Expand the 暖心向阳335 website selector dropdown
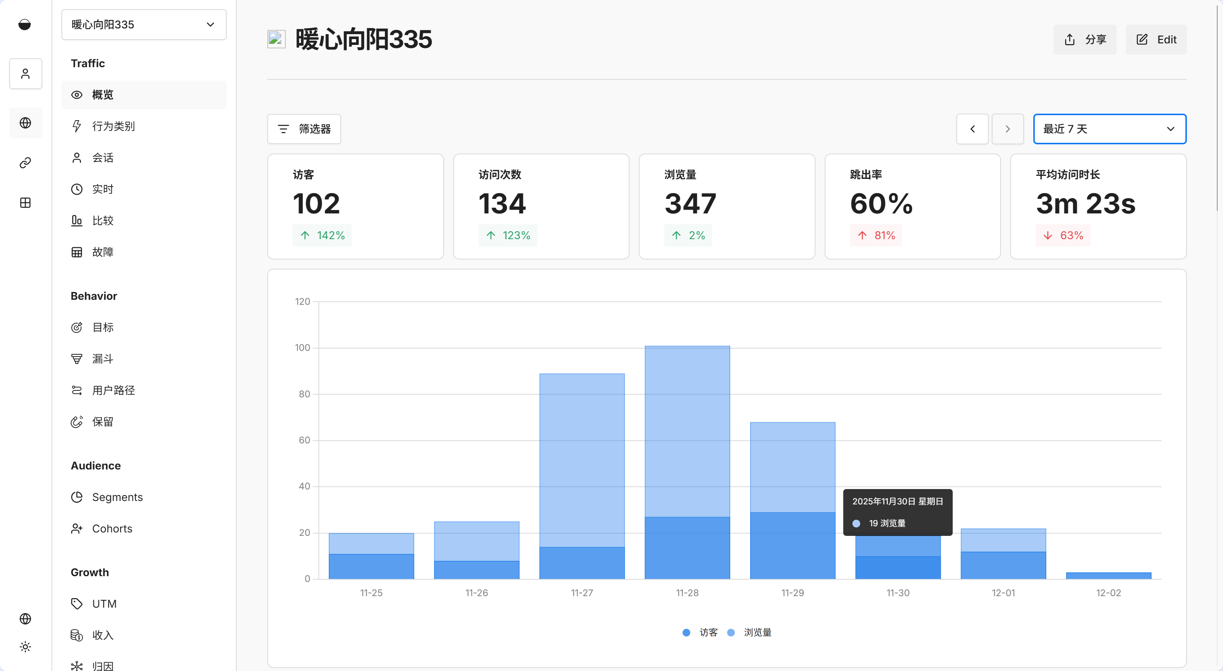1223x671 pixels. coord(143,24)
